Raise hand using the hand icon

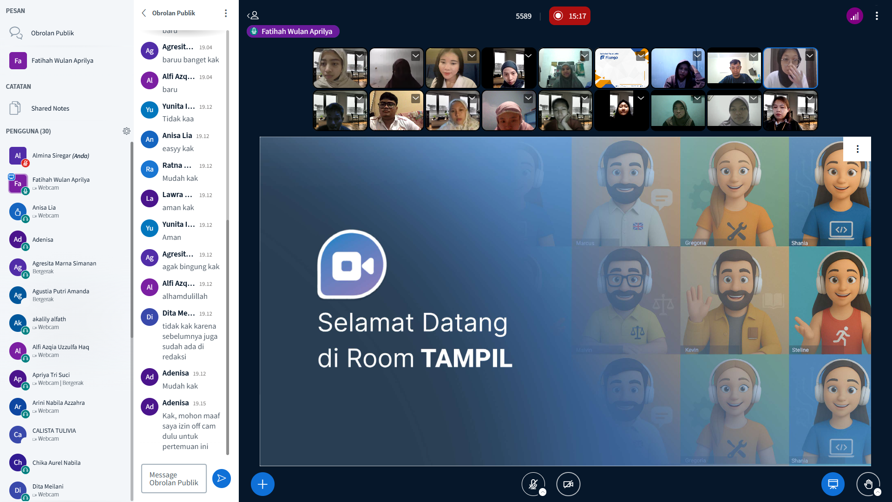click(x=868, y=484)
